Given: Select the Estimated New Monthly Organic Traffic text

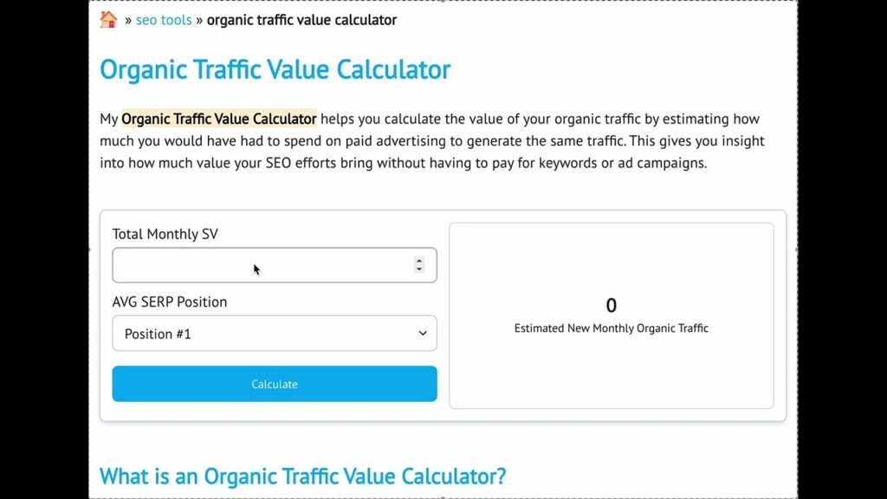Looking at the screenshot, I should 612,328.
